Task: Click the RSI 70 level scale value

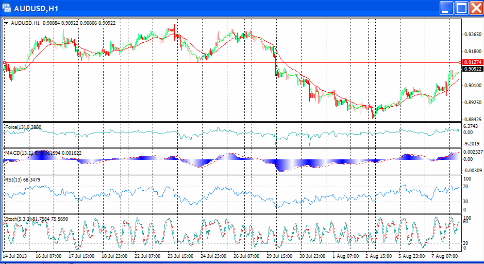Action: [466, 187]
